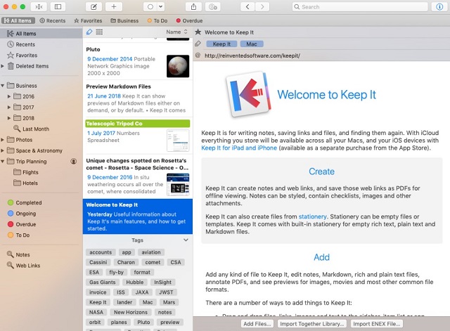Click the label circle toolbar button

coord(150,6)
